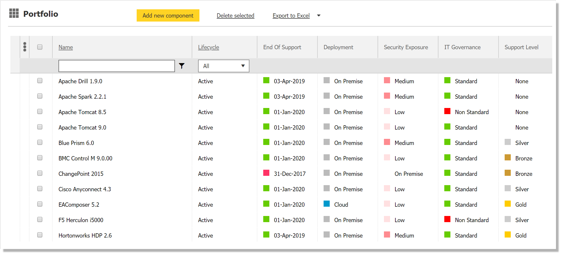Click green End Of Support swatch for Apache Drill
This screenshot has height=266, width=569.
click(x=266, y=80)
